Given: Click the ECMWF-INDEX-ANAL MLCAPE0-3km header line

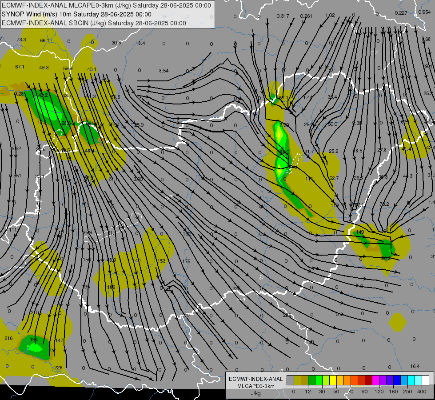Looking at the screenshot, I should coord(106,5).
